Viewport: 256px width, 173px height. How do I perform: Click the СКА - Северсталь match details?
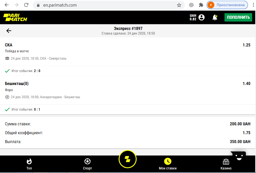click(39, 58)
